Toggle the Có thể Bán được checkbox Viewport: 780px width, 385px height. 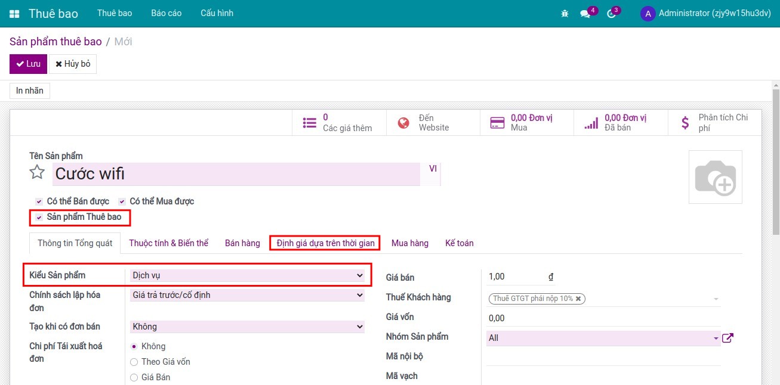pos(39,201)
